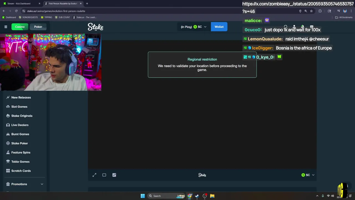
Task: Click the Scratch Cards grid icon
Action: (x=8, y=171)
